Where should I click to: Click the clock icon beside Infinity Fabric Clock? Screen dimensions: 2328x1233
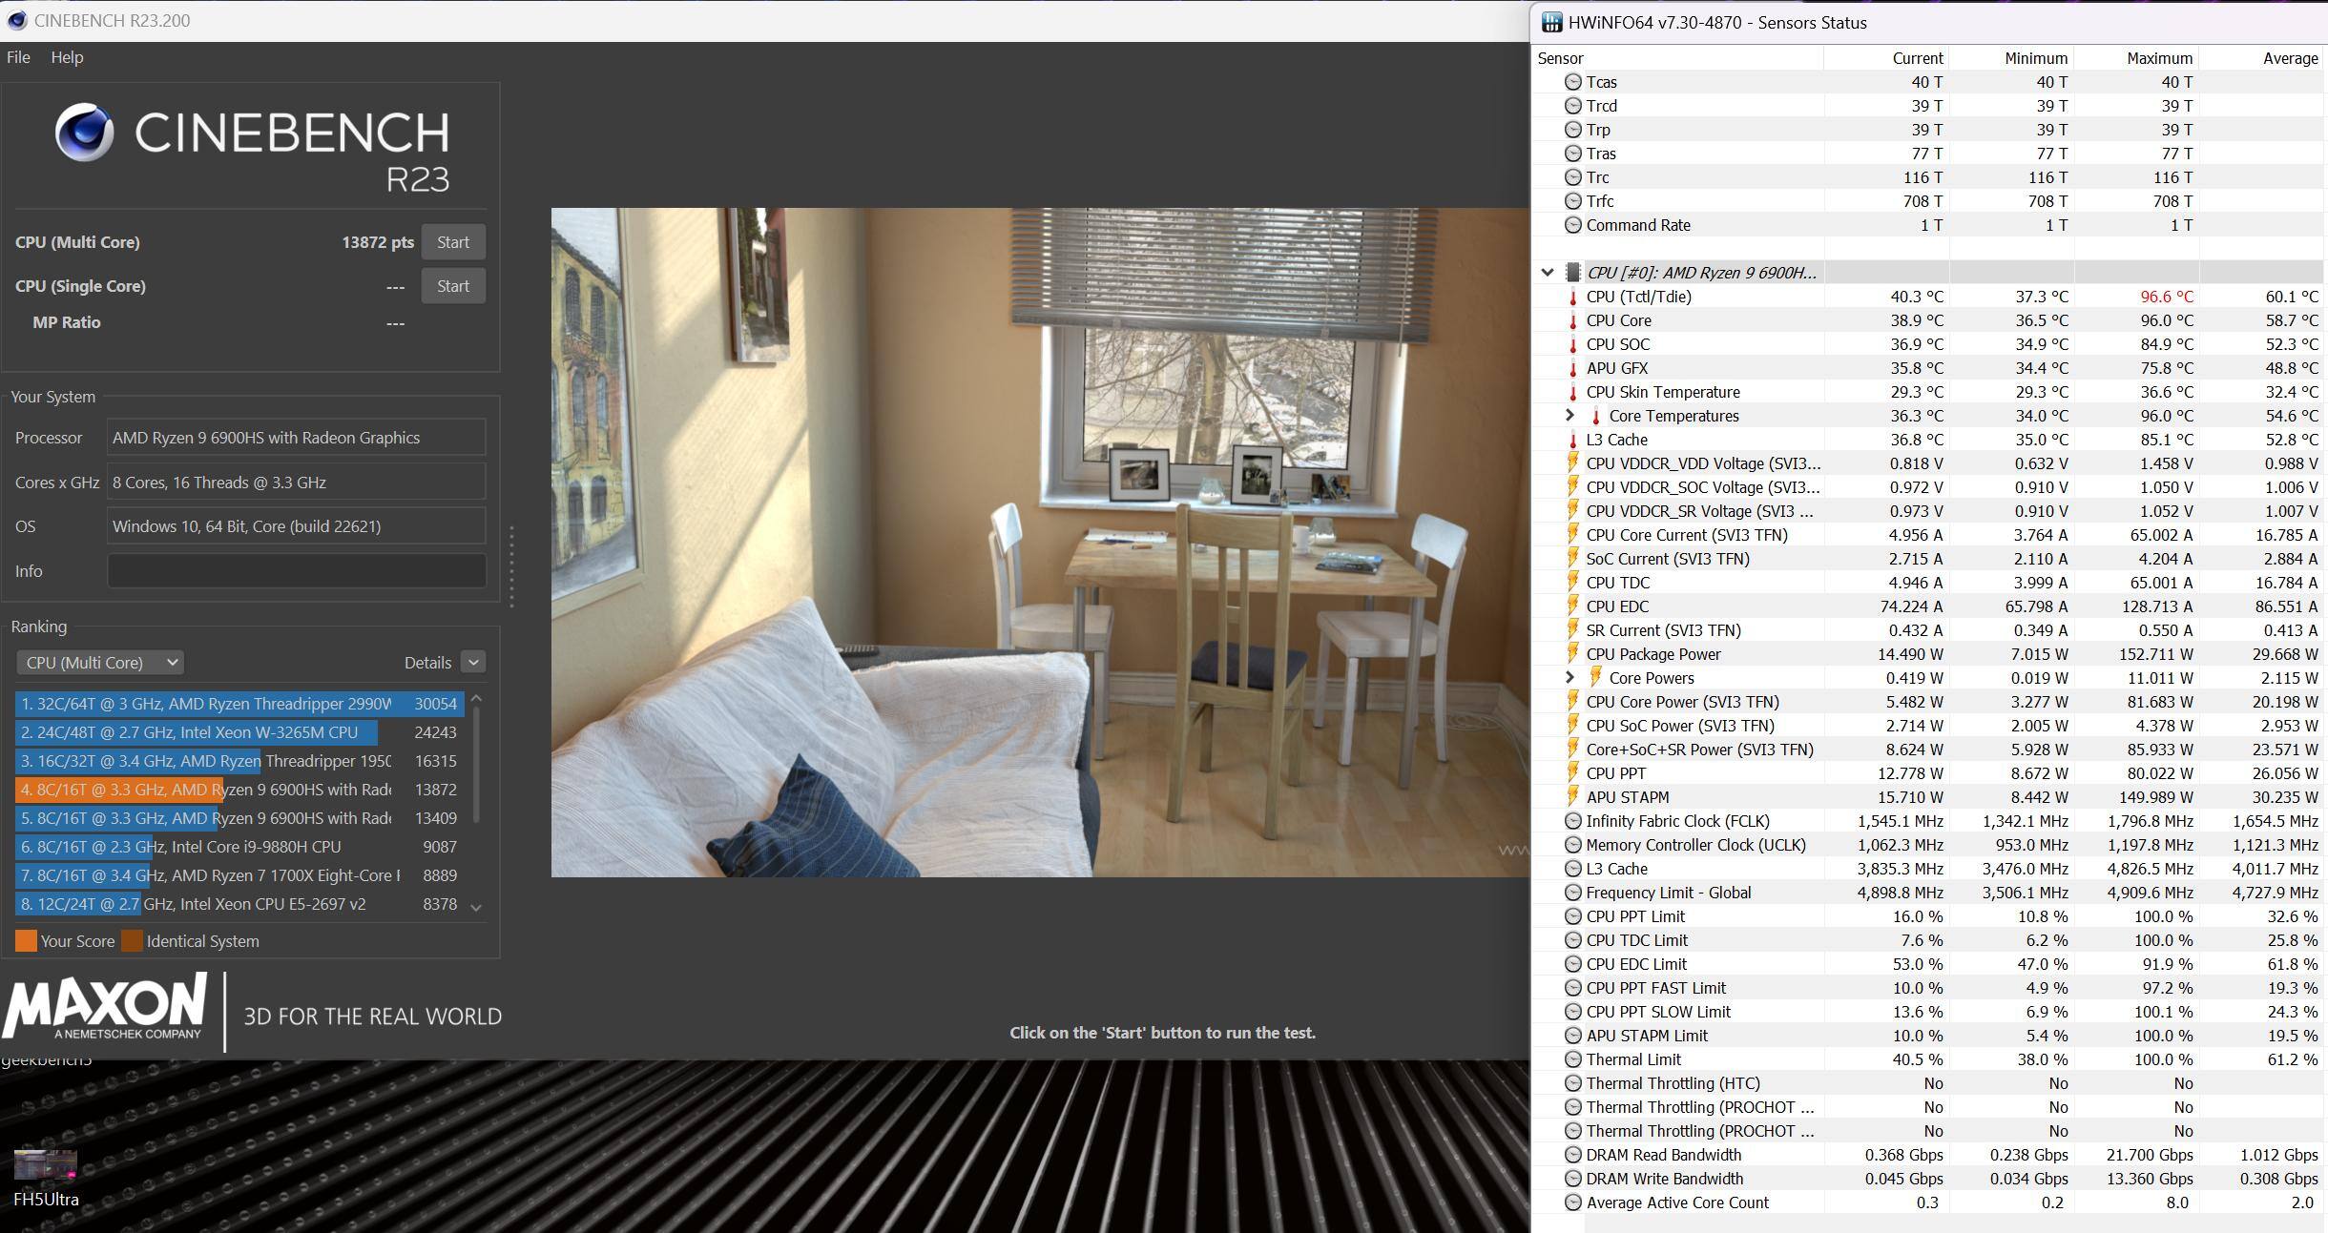point(1573,821)
